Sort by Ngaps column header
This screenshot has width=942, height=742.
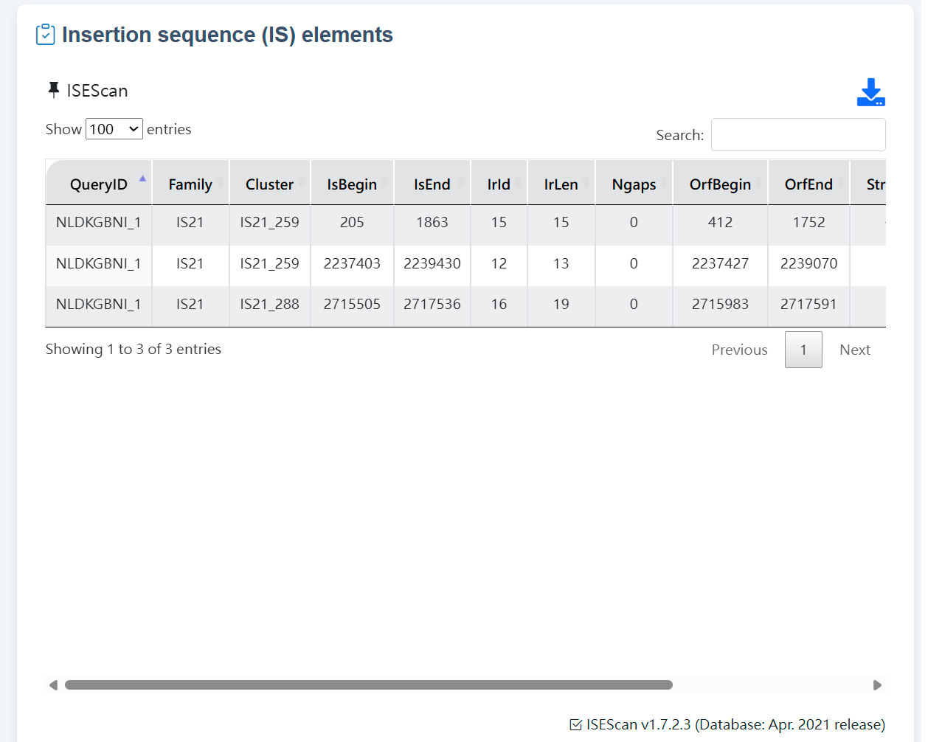coord(634,184)
